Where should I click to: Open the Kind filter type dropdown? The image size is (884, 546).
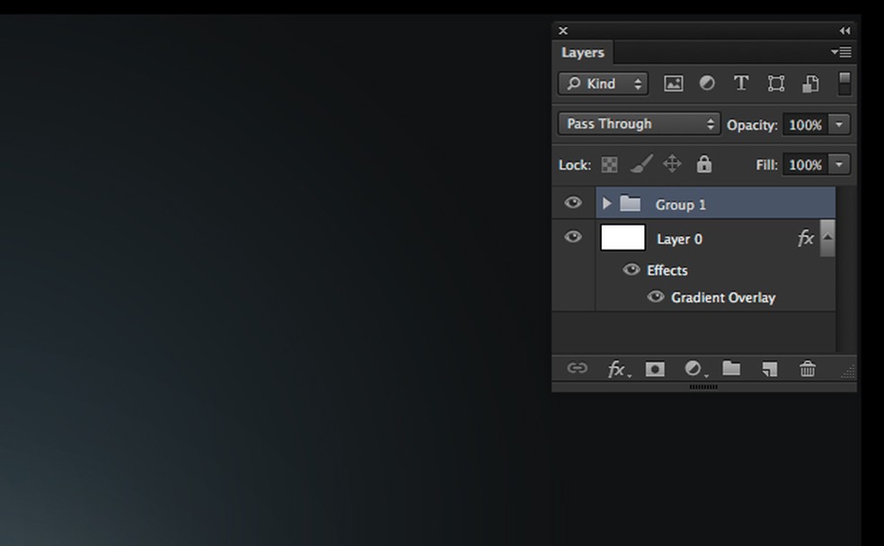[x=603, y=84]
